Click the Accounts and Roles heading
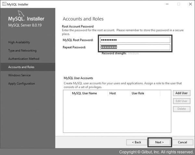 (x=83, y=19)
